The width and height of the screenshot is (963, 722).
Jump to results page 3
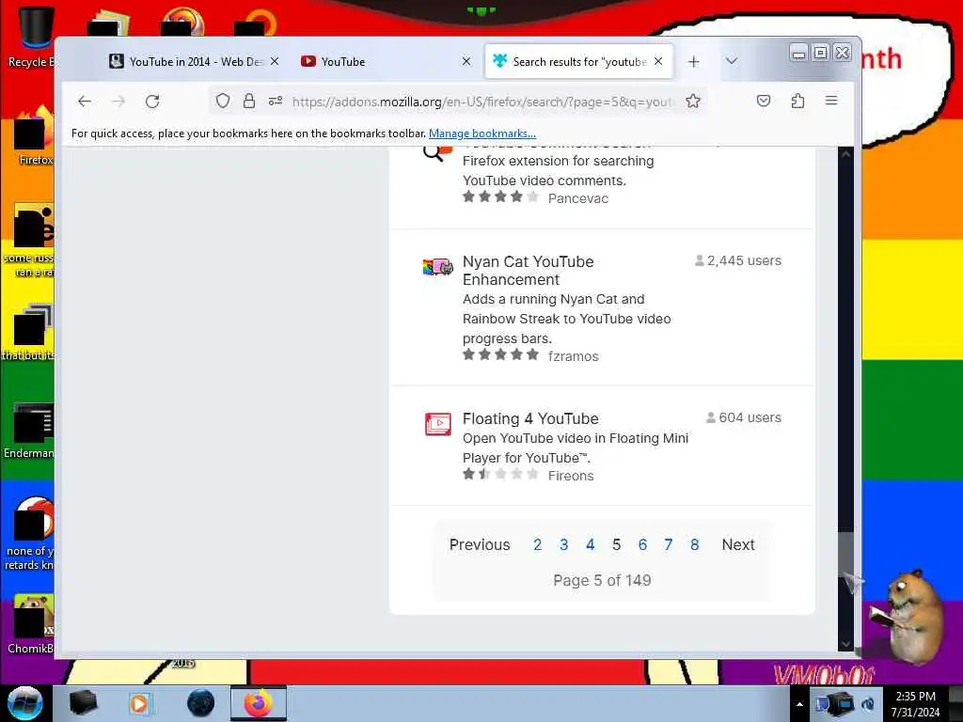(564, 544)
